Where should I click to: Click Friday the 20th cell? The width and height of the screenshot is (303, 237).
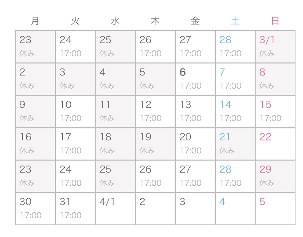tap(195, 144)
